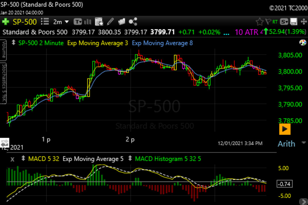Open the chart color palette
The image size is (308, 205).
click(x=302, y=43)
